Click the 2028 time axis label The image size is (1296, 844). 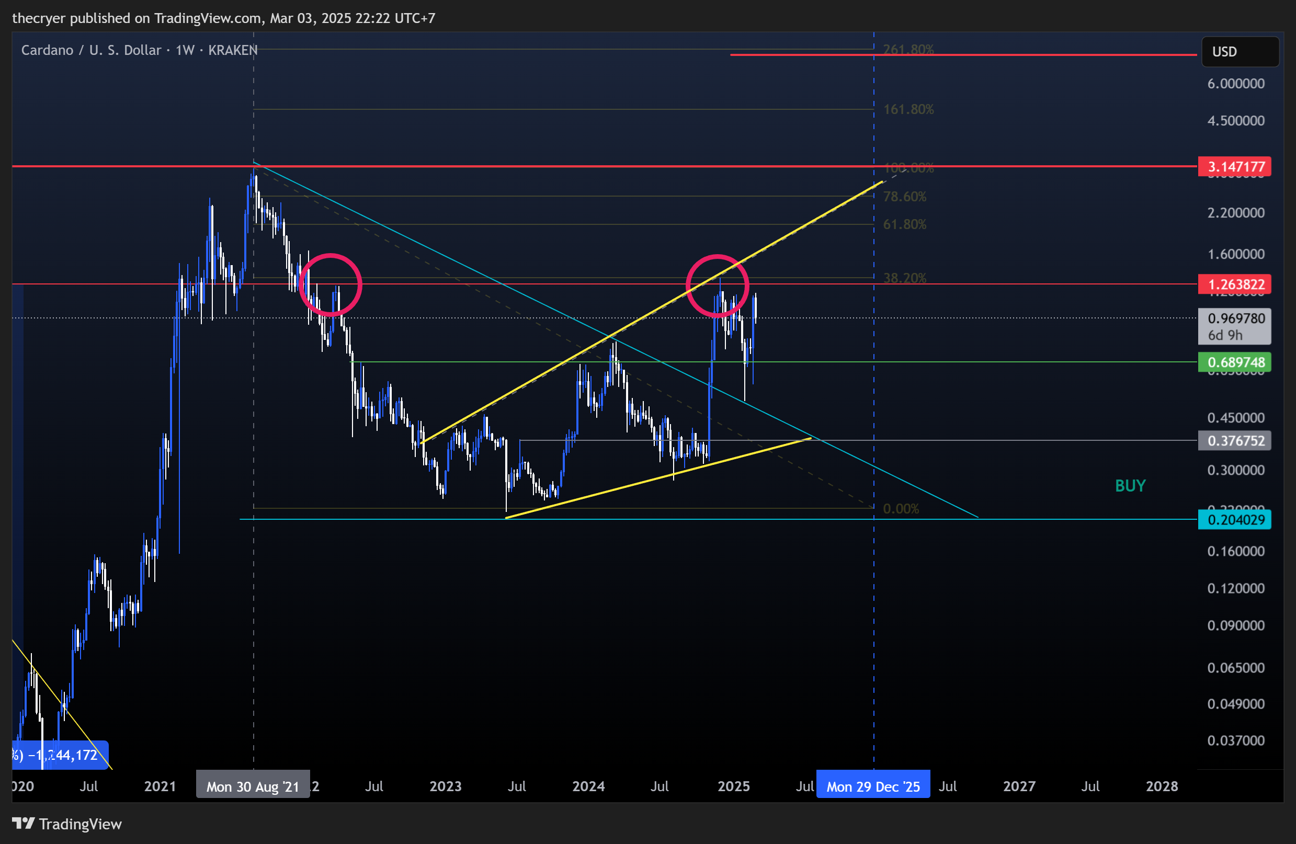[x=1162, y=786]
